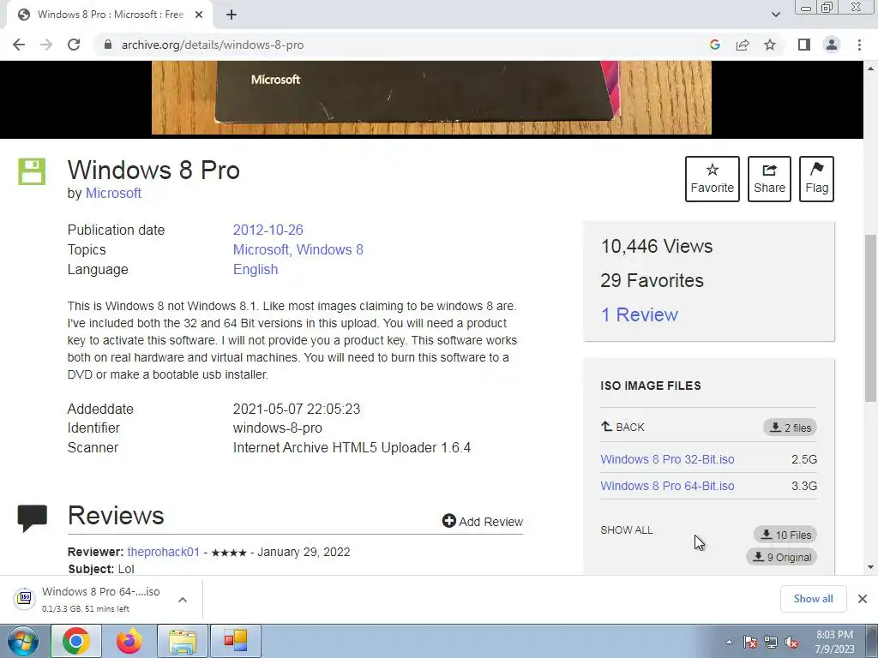Click the scrollbar down arrow
Viewport: 878px width, 658px height.
pyautogui.click(x=870, y=567)
